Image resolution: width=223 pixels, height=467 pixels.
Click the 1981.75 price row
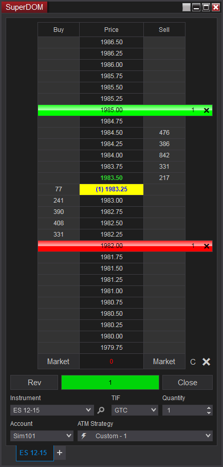(x=112, y=257)
